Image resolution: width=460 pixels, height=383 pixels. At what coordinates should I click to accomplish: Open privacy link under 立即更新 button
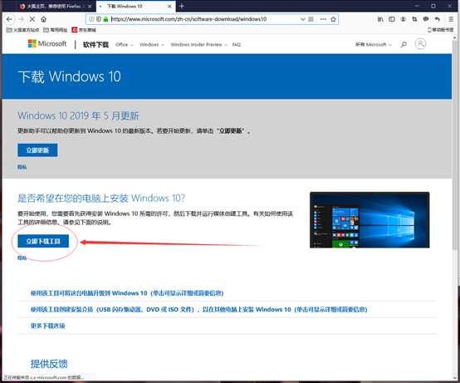coord(22,167)
